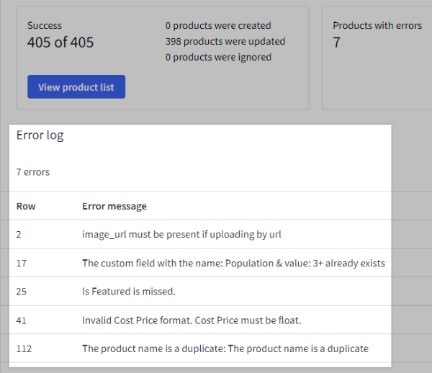Viewport: 432px width, 373px height.
Task: Click the Success label in summary card
Action: click(x=45, y=26)
